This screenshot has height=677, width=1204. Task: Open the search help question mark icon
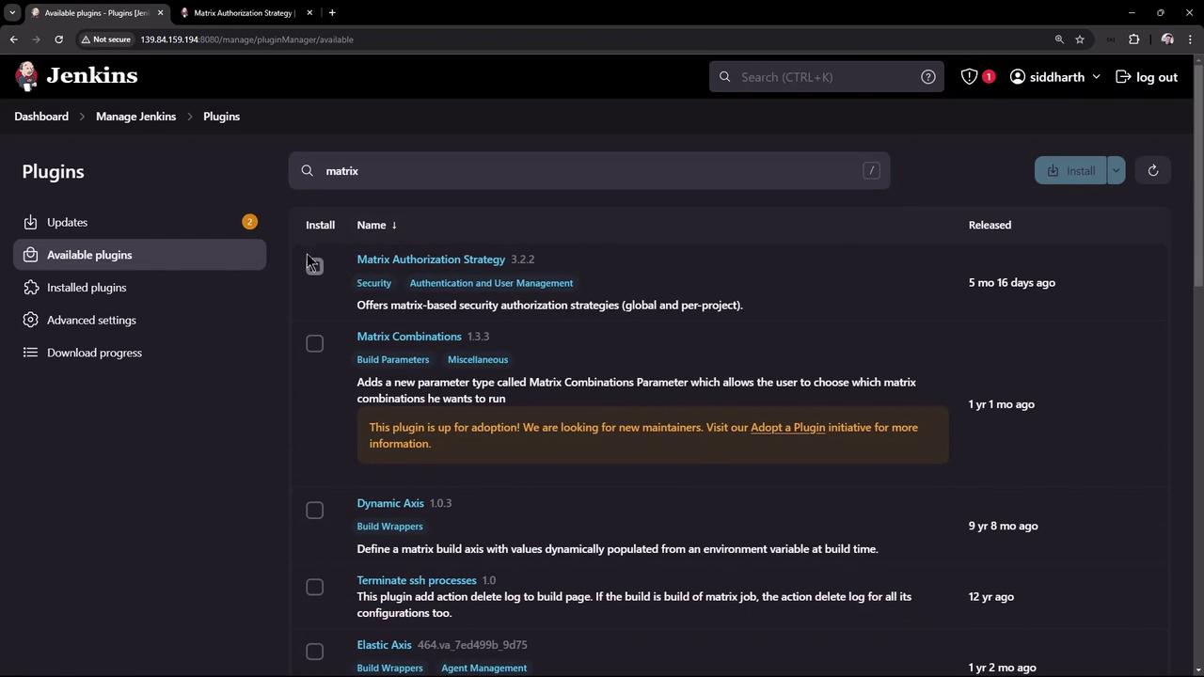point(928,77)
